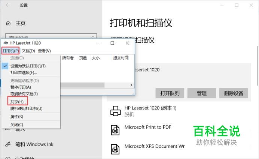Click the 管理 button

pyautogui.click(x=202, y=93)
